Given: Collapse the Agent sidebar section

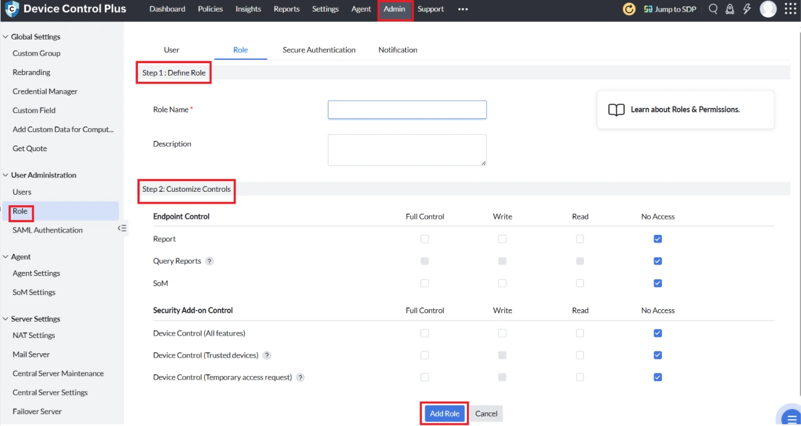Looking at the screenshot, I should point(6,257).
